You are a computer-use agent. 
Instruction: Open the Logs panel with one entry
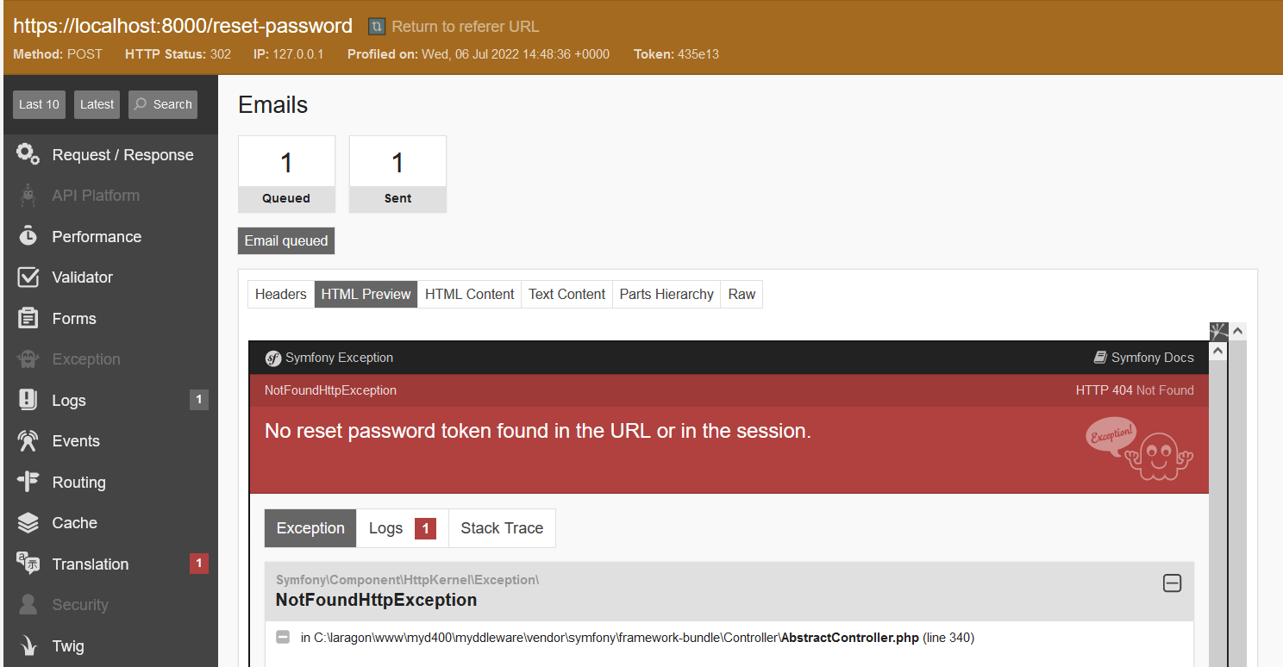tap(69, 400)
